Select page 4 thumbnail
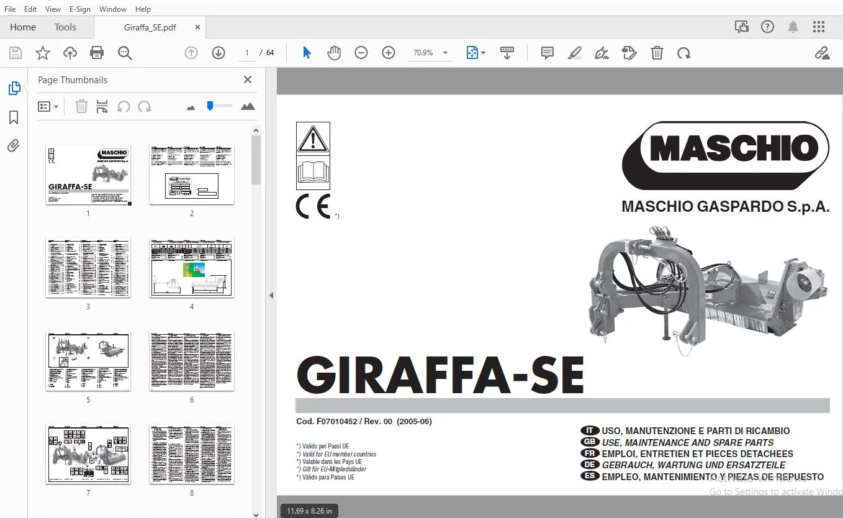Viewport: 843px width, 518px height. click(x=192, y=268)
